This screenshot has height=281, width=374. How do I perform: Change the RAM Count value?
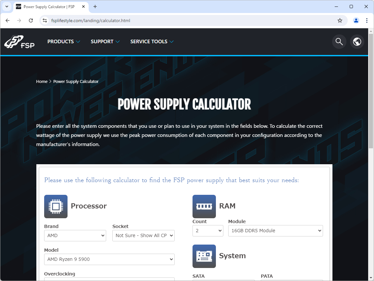(208, 231)
